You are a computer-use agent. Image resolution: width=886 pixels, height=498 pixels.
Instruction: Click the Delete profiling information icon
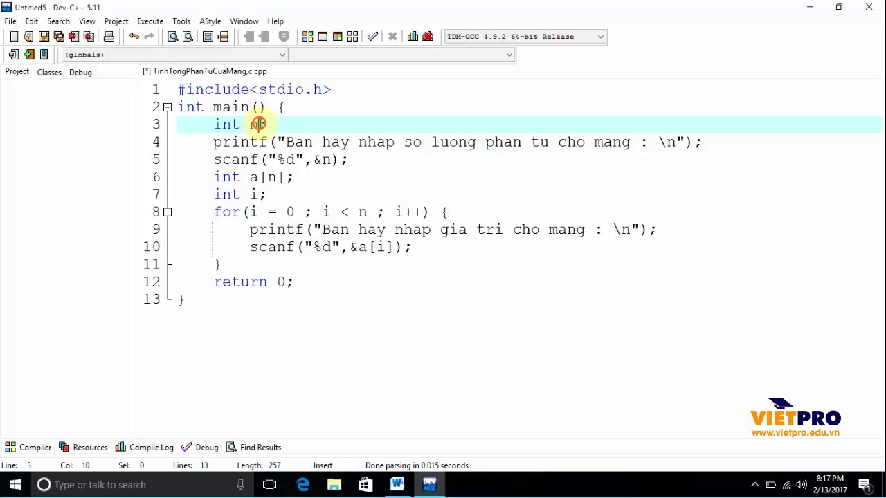click(x=428, y=37)
